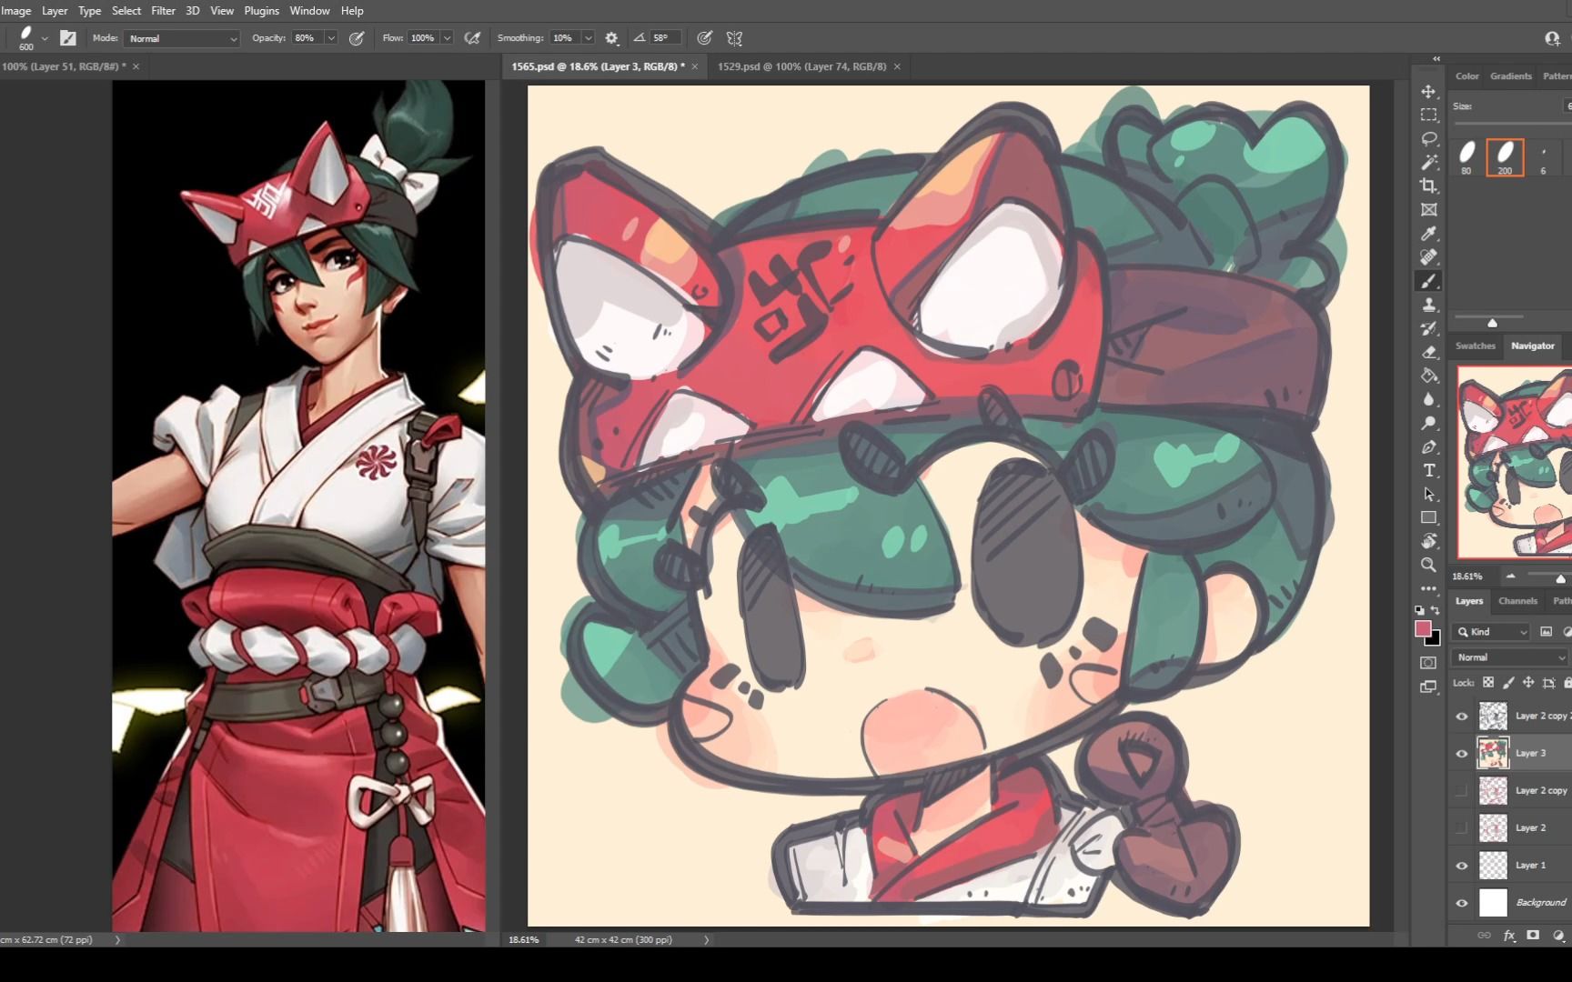Add a layer mask

[x=1533, y=935]
